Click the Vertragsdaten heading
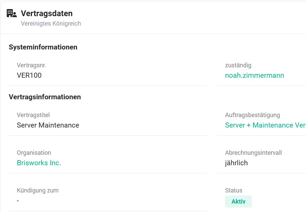This screenshot has width=306, height=212. (x=47, y=13)
